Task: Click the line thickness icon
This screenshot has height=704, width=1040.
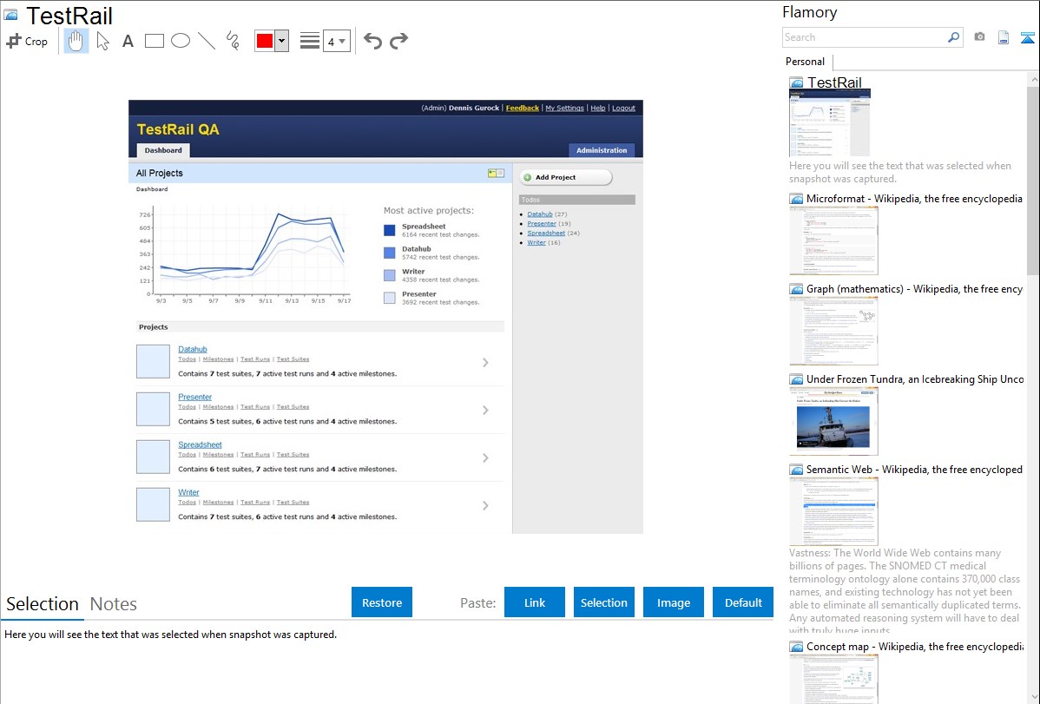Action: (309, 41)
